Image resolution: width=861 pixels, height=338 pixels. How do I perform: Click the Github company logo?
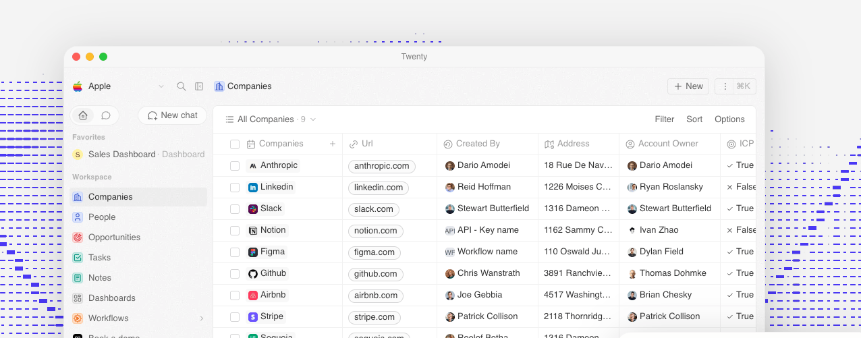pos(253,273)
